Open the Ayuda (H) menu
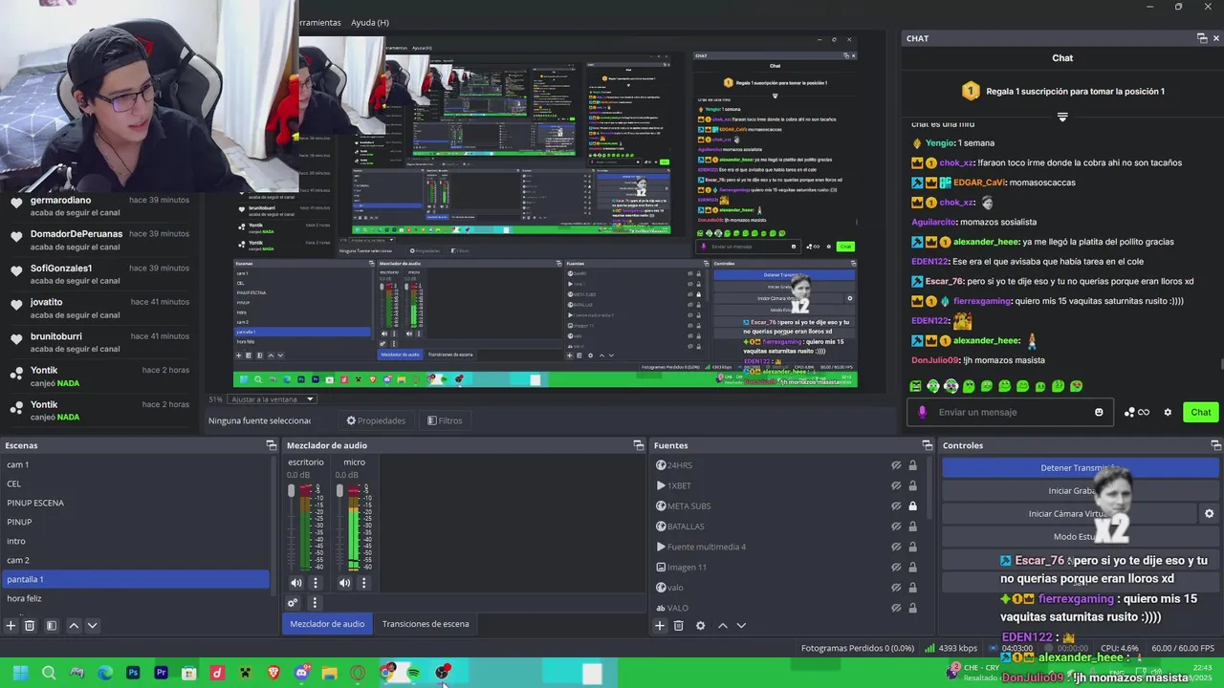Screen dimensions: 1224x688 tap(369, 22)
